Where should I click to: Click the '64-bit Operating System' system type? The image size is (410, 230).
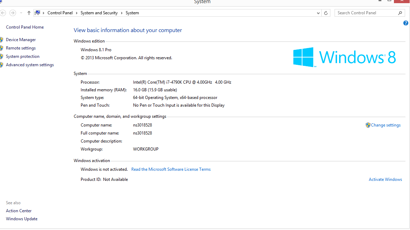coord(175,98)
